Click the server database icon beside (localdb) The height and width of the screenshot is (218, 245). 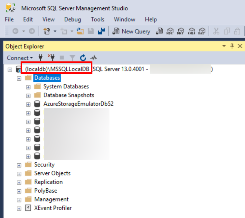[18, 69]
